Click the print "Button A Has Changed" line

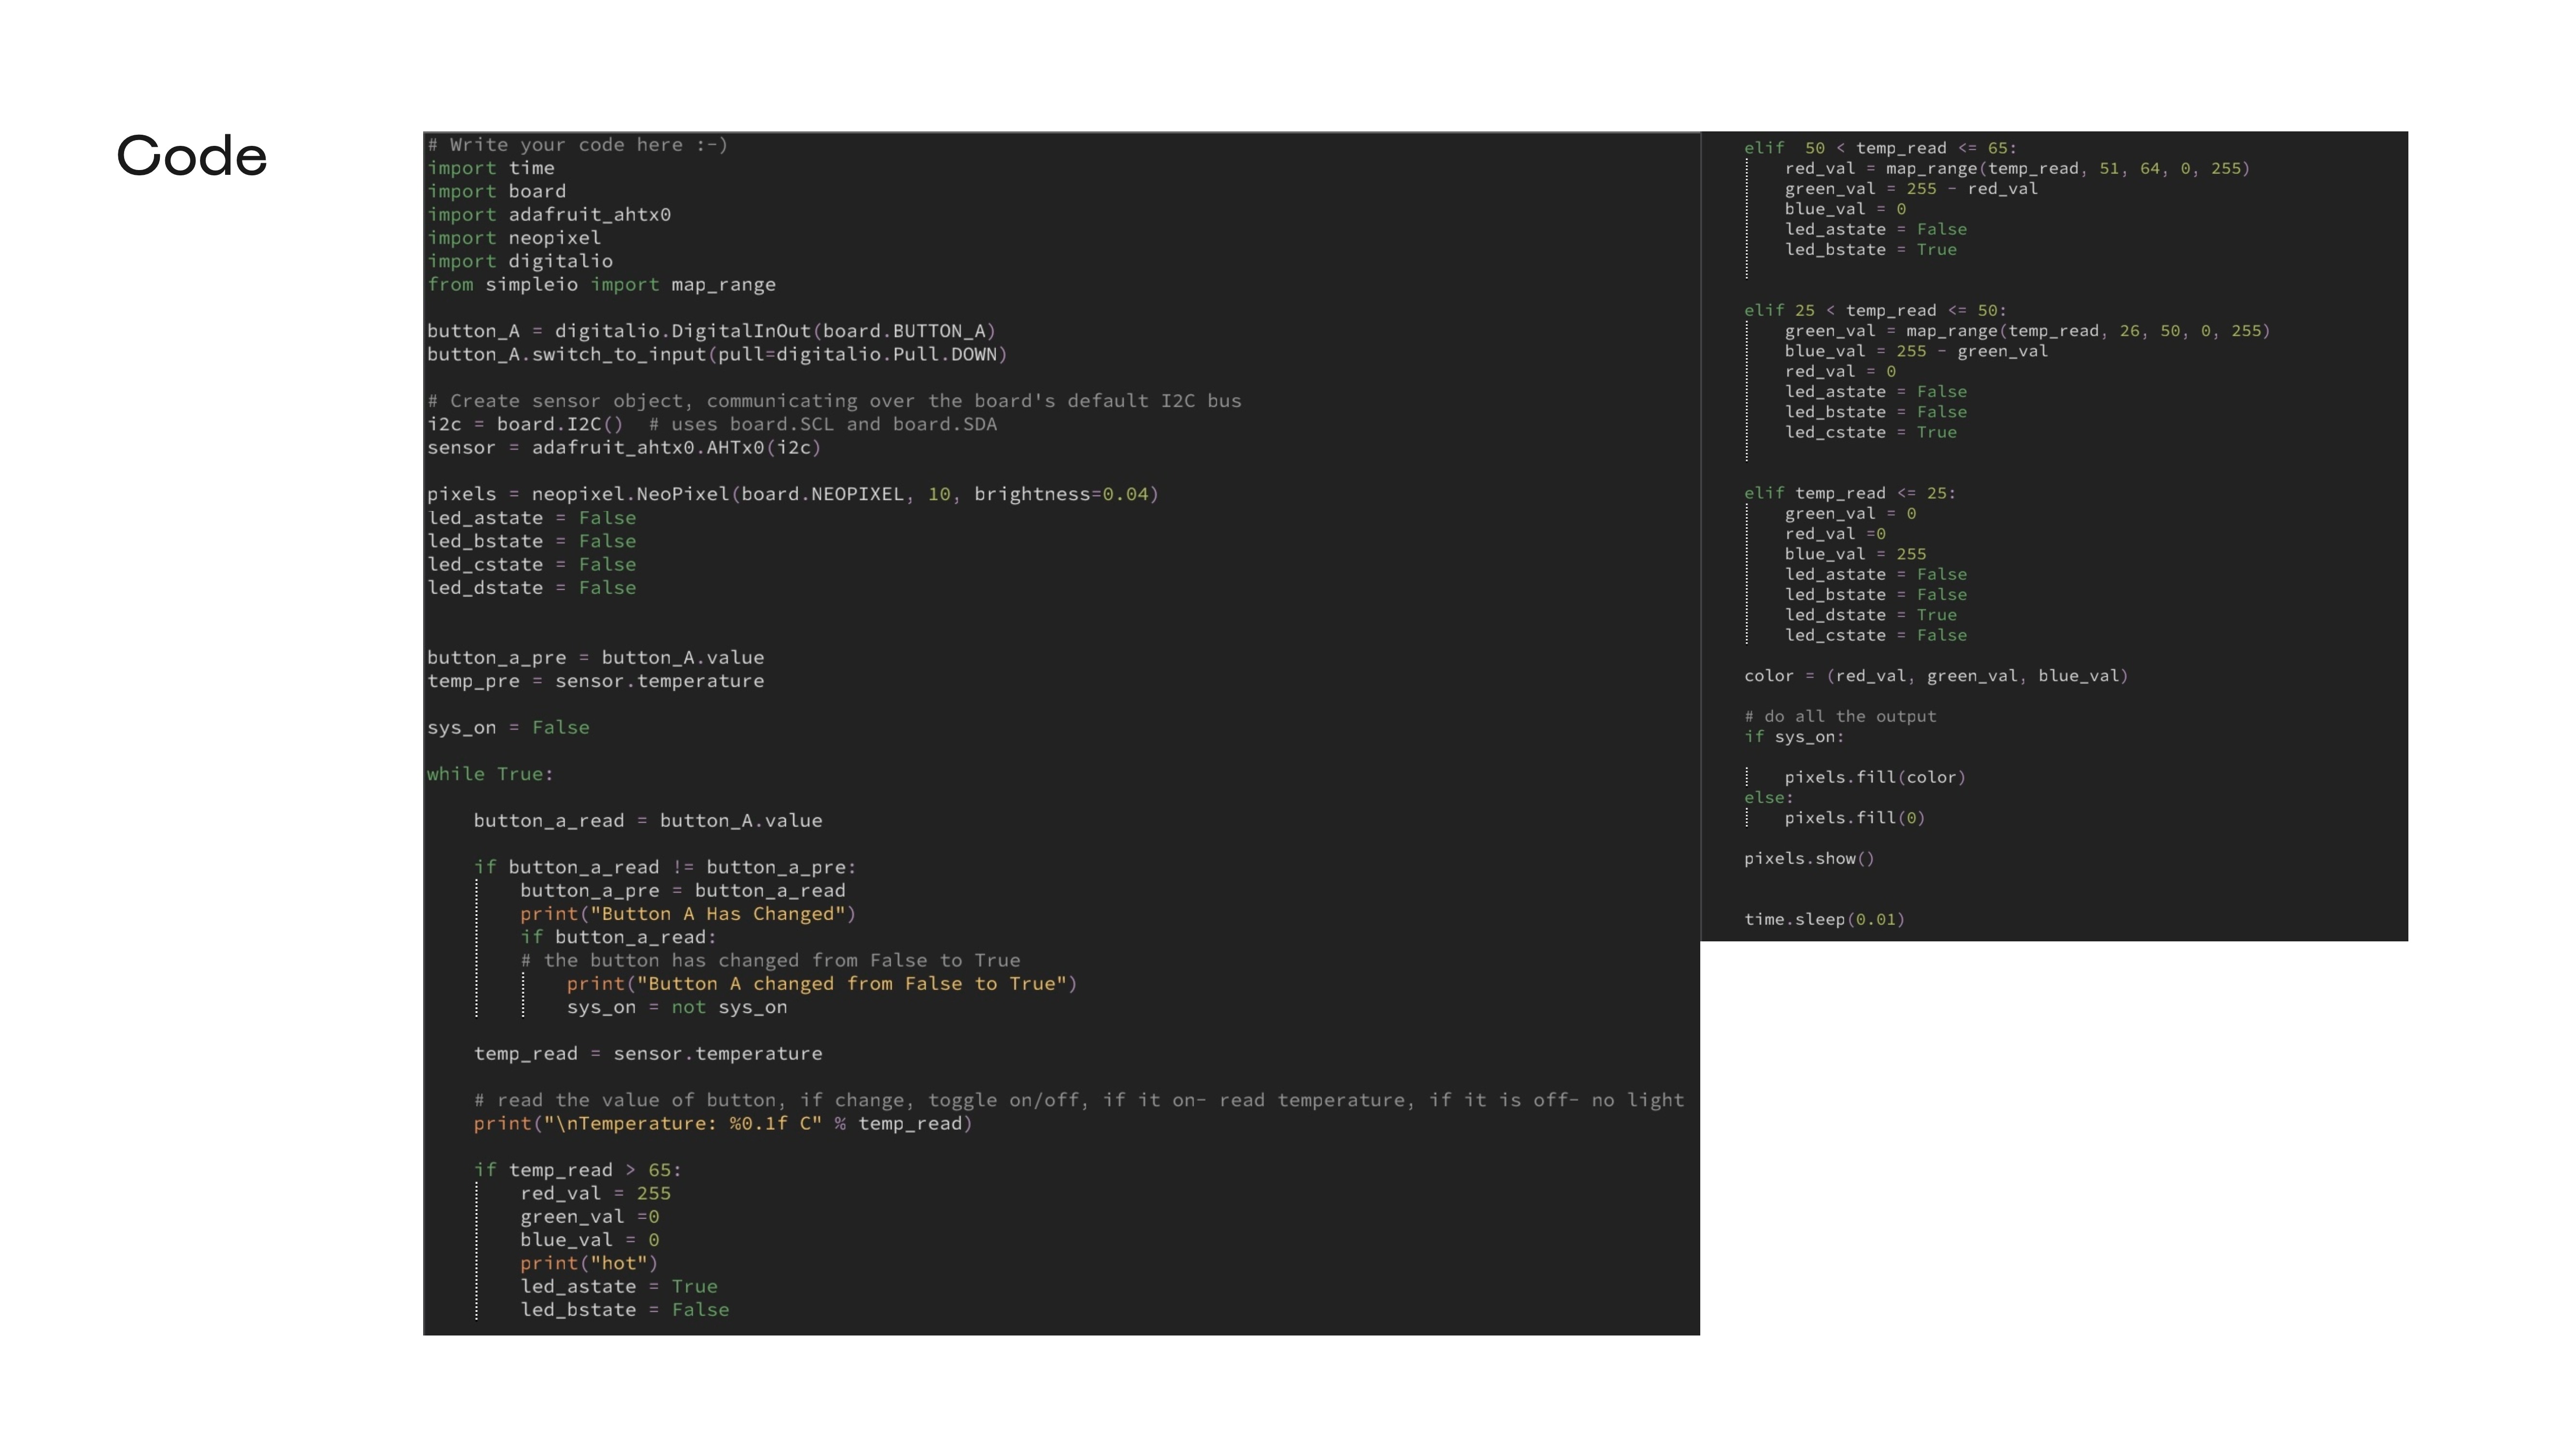(x=687, y=914)
